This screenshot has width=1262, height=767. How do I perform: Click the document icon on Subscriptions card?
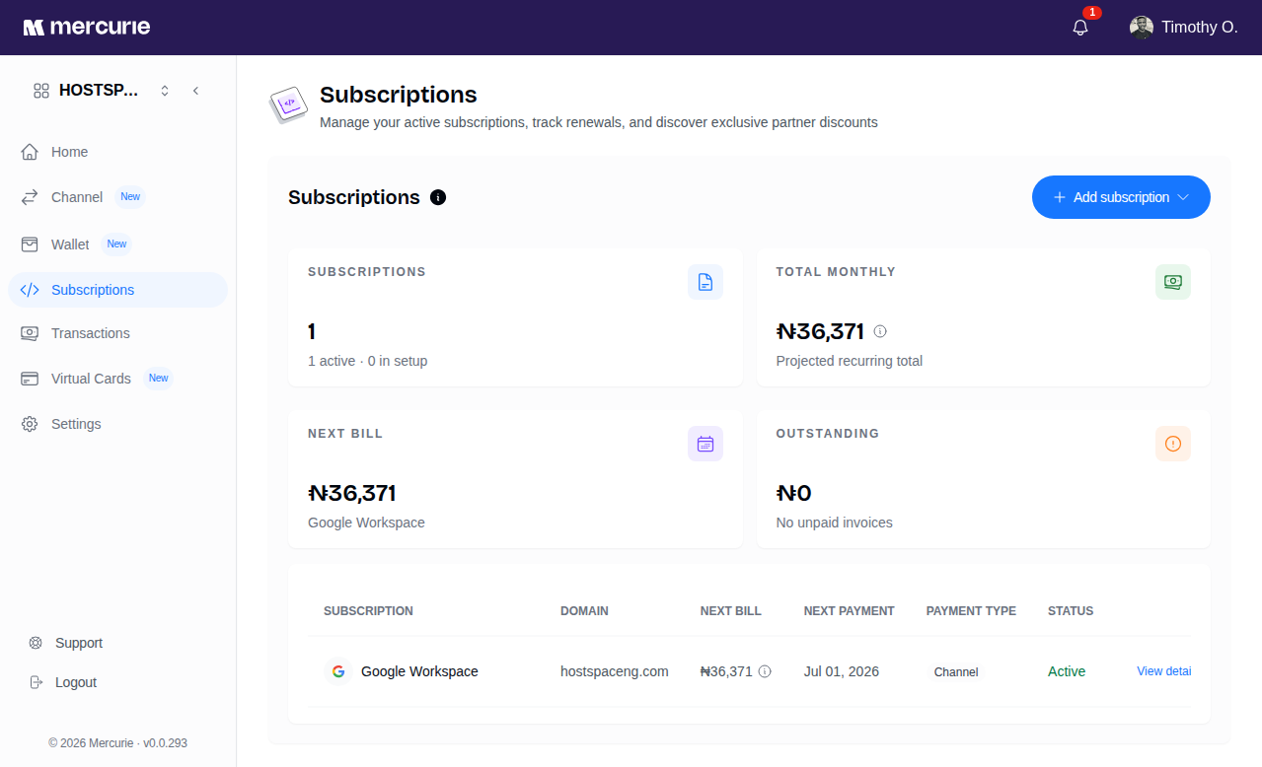coord(705,282)
